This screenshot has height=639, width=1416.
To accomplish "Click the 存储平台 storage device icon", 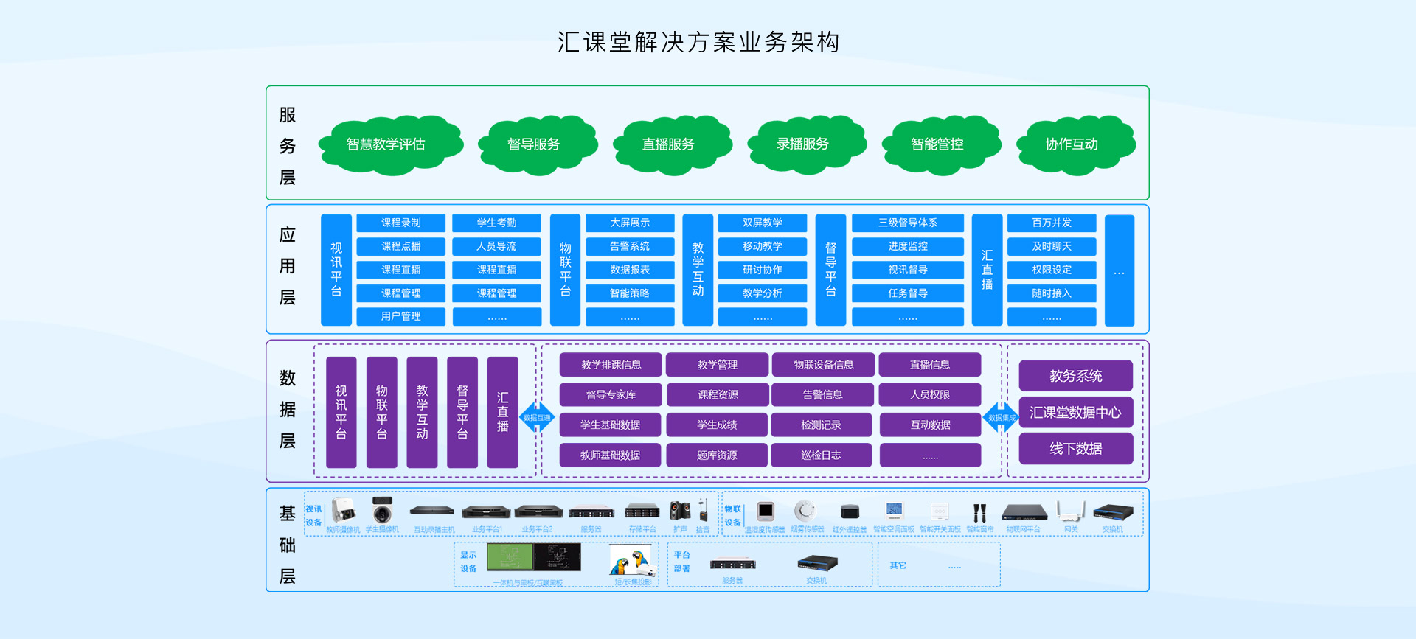I will (x=642, y=511).
